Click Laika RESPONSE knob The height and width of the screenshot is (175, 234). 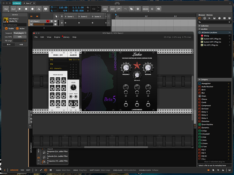(x=148, y=68)
